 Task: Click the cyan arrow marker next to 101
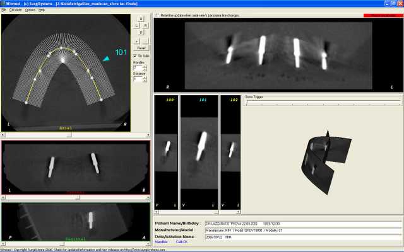(107, 59)
